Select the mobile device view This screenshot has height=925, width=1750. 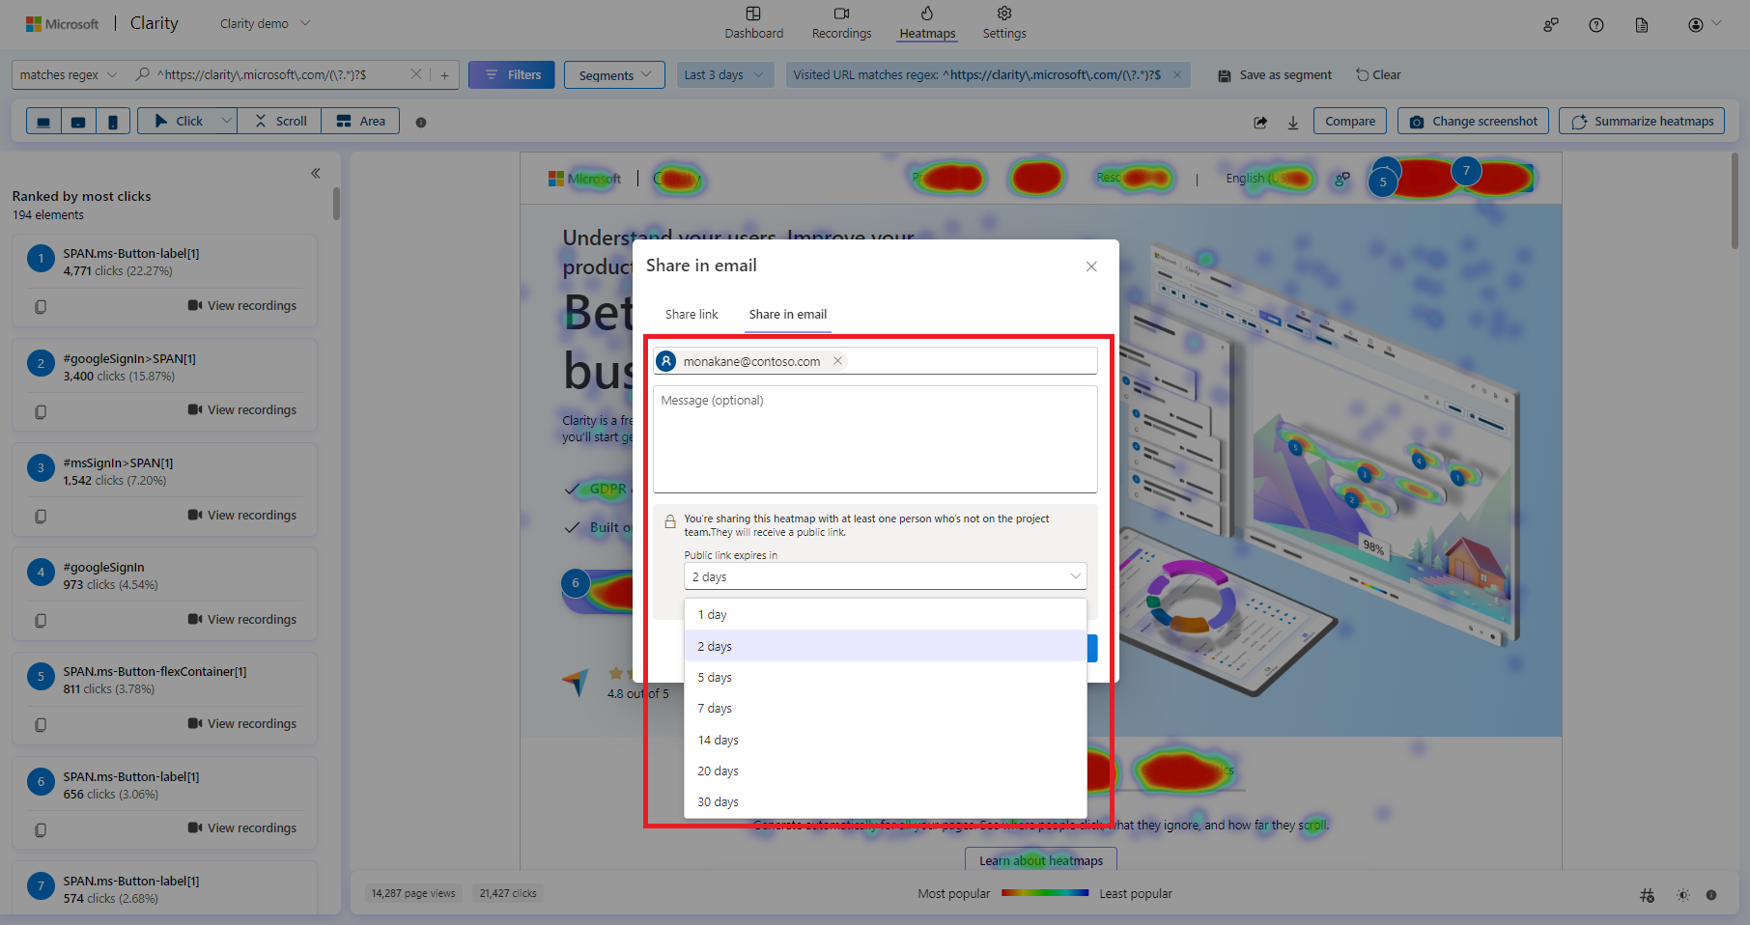[113, 122]
